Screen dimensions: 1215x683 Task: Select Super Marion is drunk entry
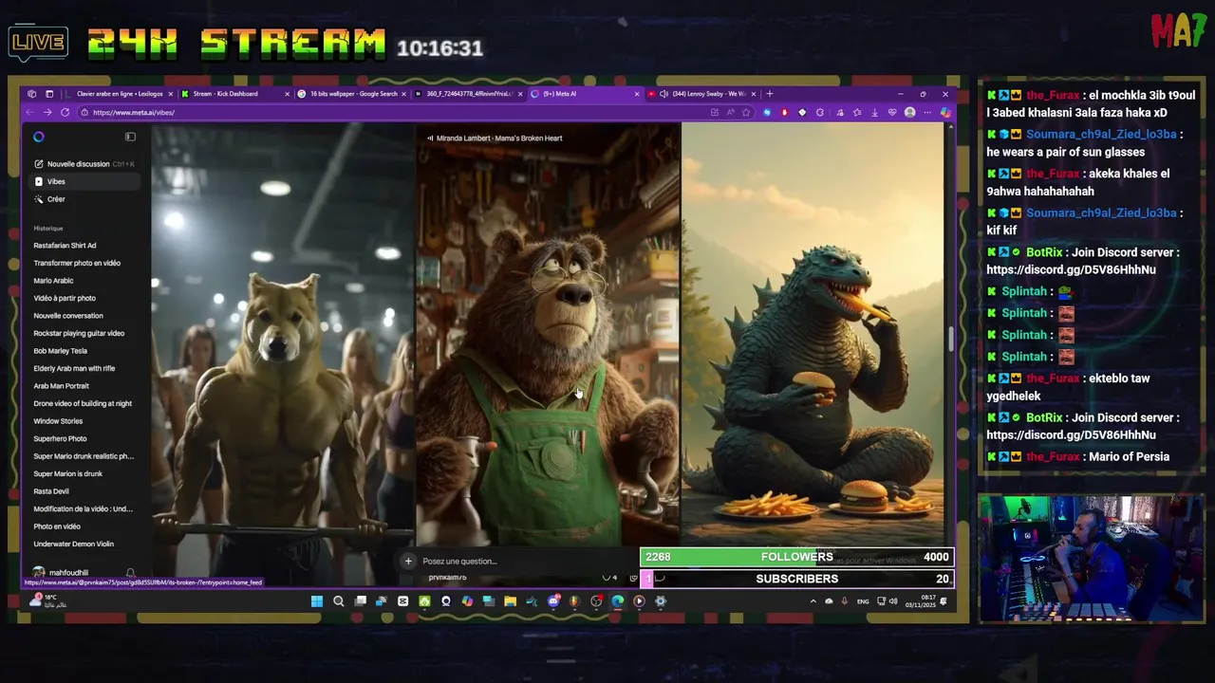(67, 473)
